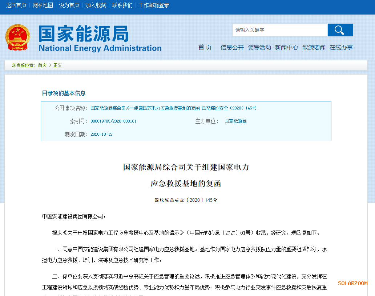Image resolution: width=375 pixels, height=296 pixels.
Task: Open the 首页 navigation menu item
Action: [x=205, y=48]
